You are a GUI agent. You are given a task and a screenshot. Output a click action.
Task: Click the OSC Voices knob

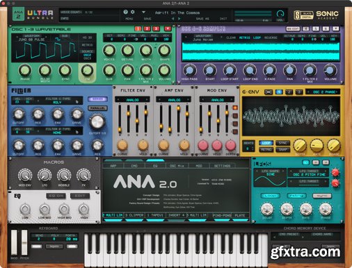click(x=109, y=51)
